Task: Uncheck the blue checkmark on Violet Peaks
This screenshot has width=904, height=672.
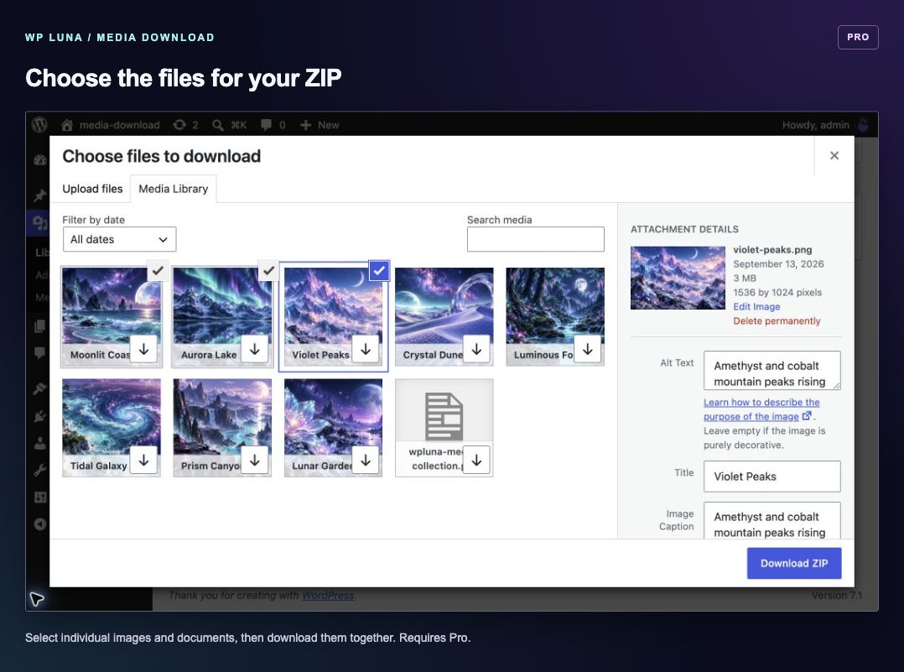Action: pyautogui.click(x=379, y=270)
